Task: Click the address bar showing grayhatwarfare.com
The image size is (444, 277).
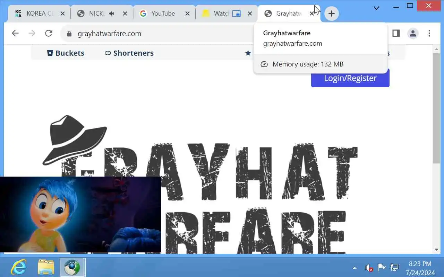Action: pos(156,34)
